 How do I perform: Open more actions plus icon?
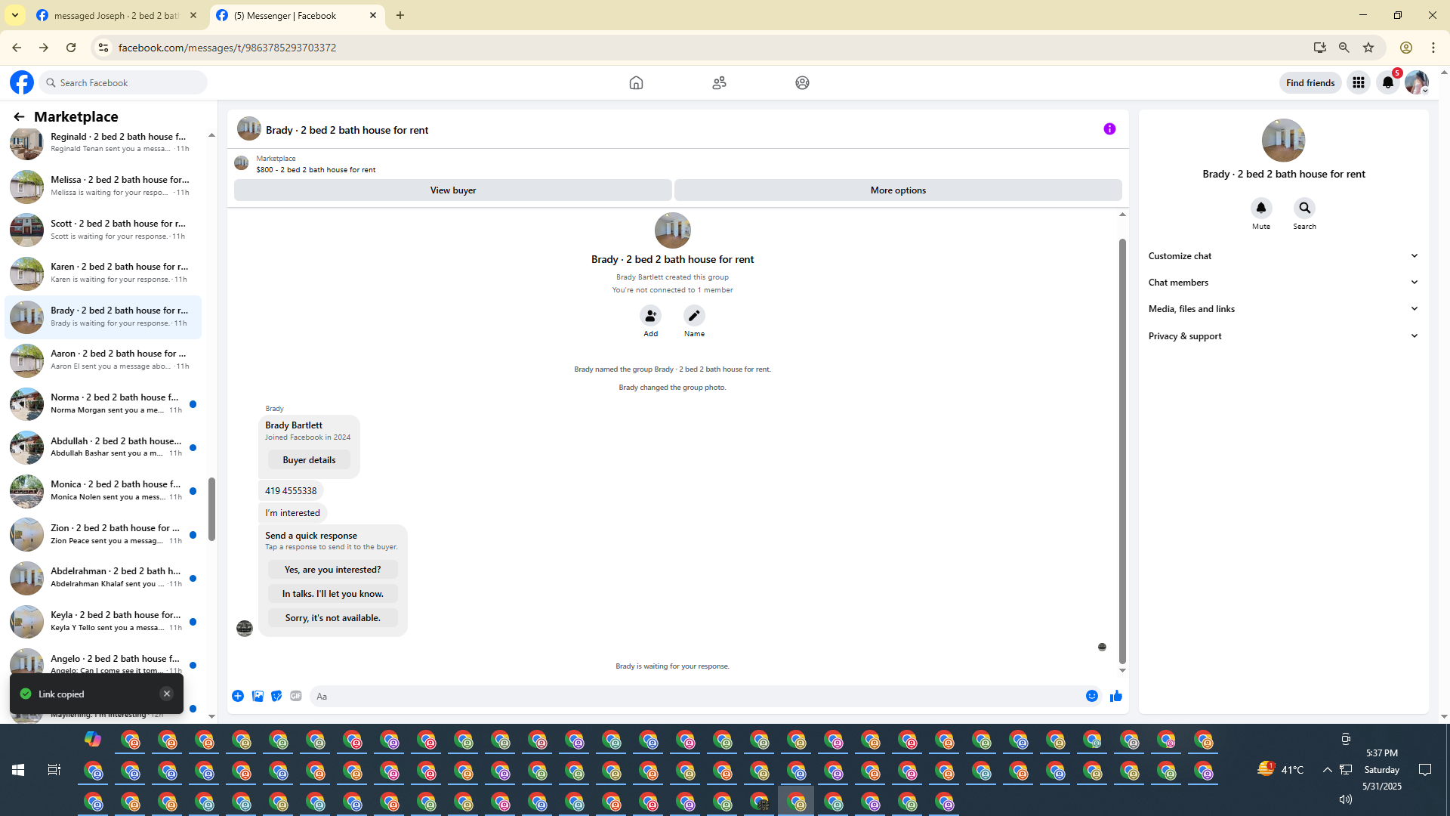pyautogui.click(x=238, y=696)
